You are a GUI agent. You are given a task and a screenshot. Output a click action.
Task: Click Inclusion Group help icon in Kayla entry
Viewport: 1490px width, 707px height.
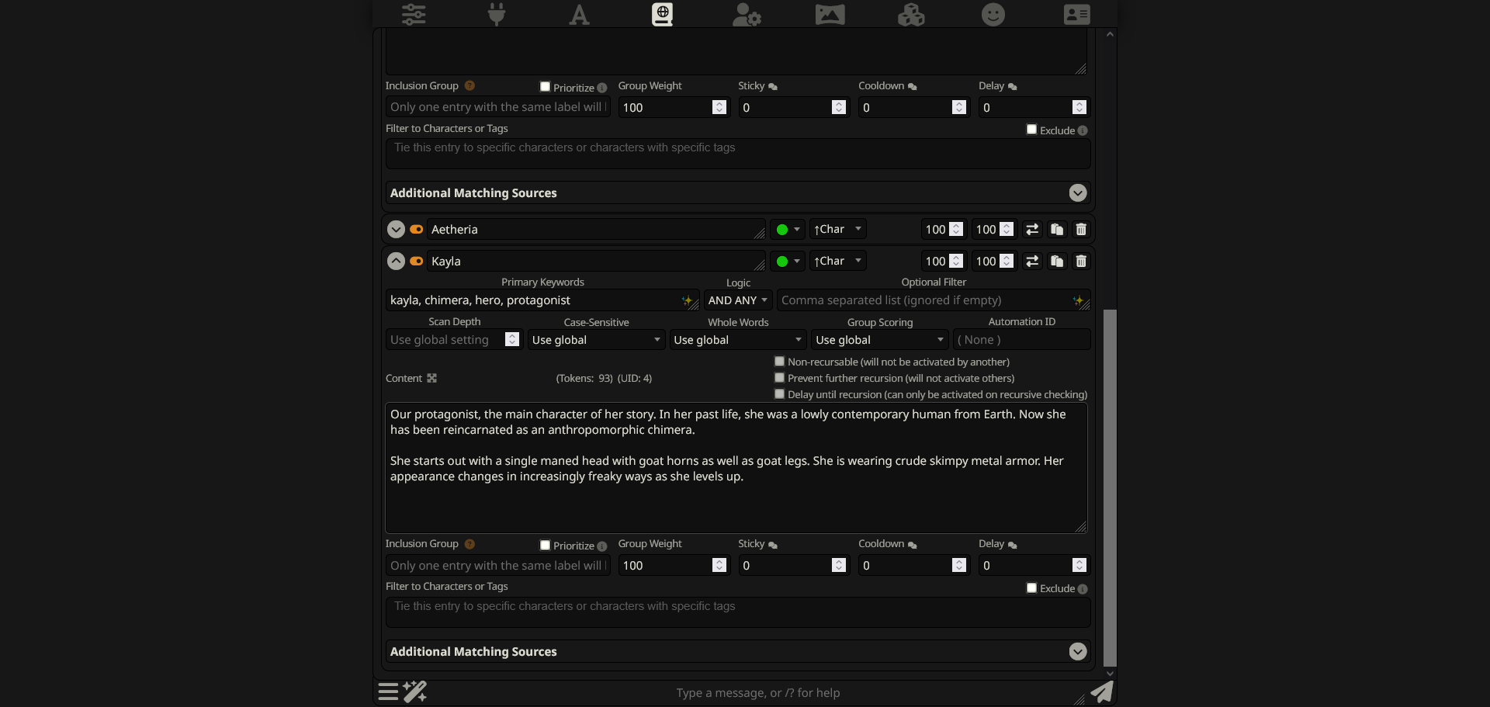coord(470,544)
